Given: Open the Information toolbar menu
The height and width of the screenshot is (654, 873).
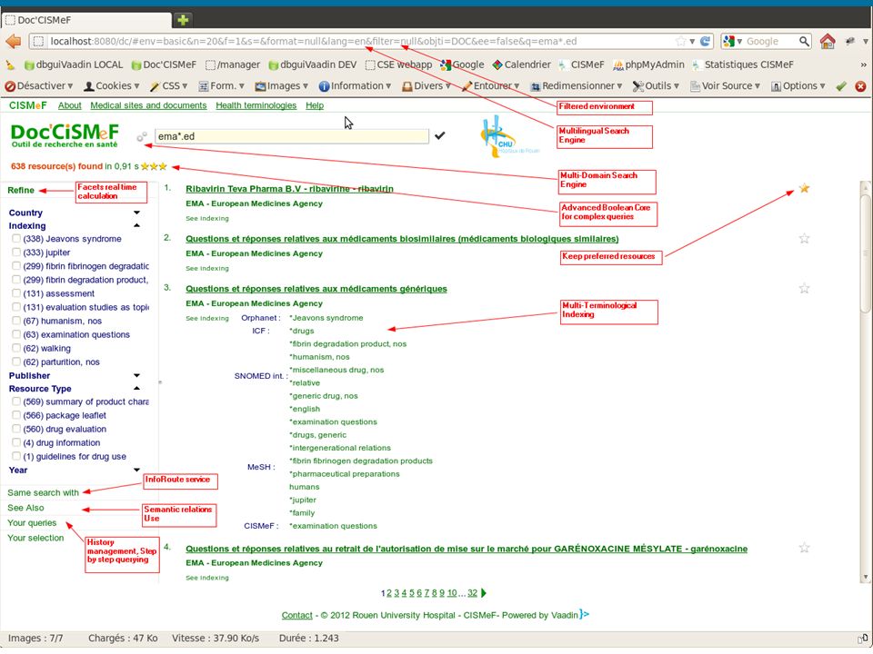Looking at the screenshot, I should 356,86.
